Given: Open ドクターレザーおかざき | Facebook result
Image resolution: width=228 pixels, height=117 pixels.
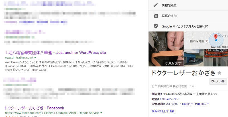Looking at the screenshot, I should [34, 108].
